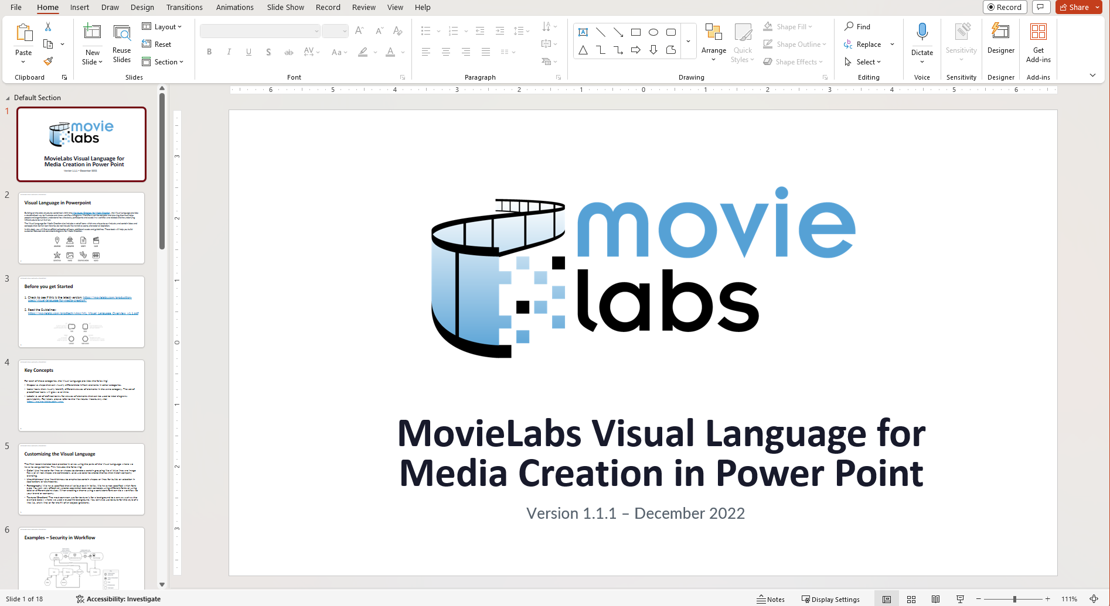Image resolution: width=1110 pixels, height=606 pixels.
Task: Open the font size combo box
Action: [x=335, y=31]
